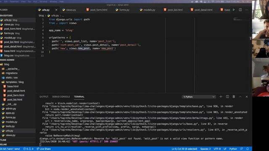Click the editor vertical scrollbar
Viewport: 269px width, 151px height.
point(251,55)
